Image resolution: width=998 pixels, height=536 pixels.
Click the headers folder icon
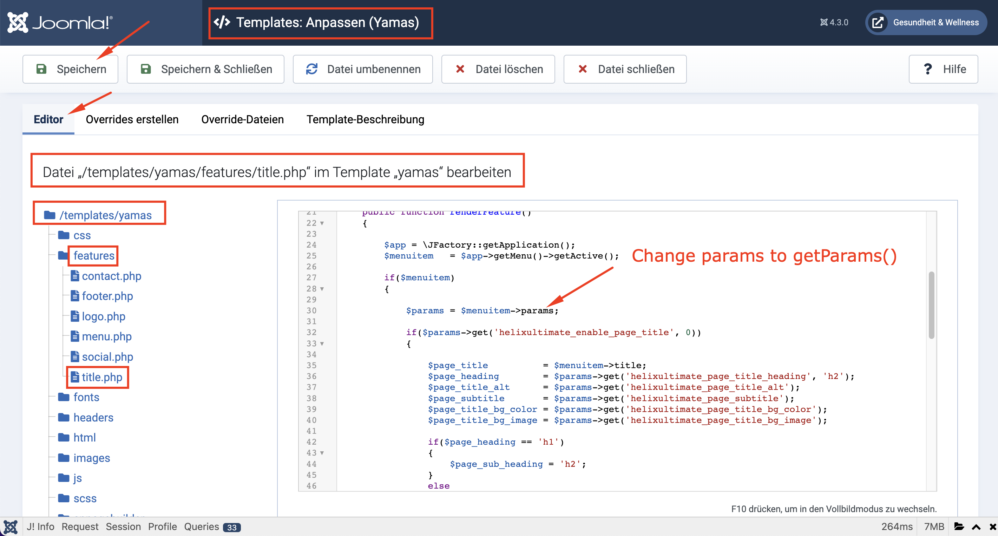click(64, 417)
